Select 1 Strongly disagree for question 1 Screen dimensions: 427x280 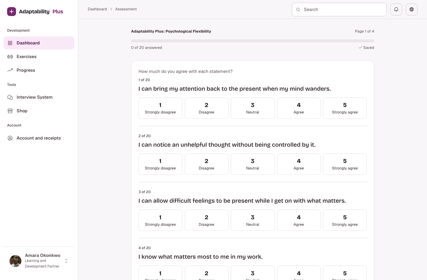click(x=160, y=108)
